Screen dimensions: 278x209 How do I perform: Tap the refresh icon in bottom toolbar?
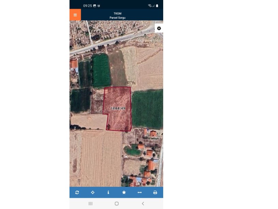77,192
